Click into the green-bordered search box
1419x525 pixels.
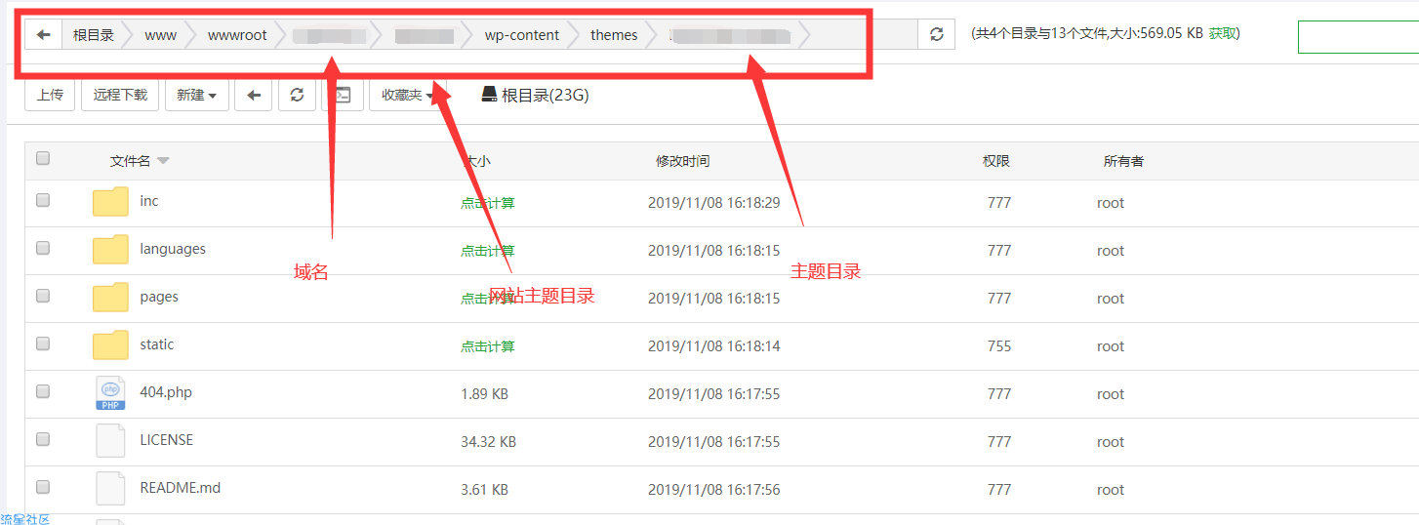point(1358,36)
